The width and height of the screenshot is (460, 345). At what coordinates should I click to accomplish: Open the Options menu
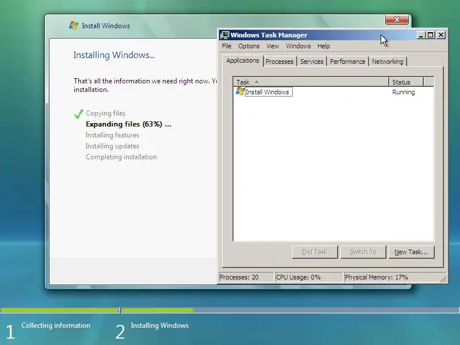[249, 46]
